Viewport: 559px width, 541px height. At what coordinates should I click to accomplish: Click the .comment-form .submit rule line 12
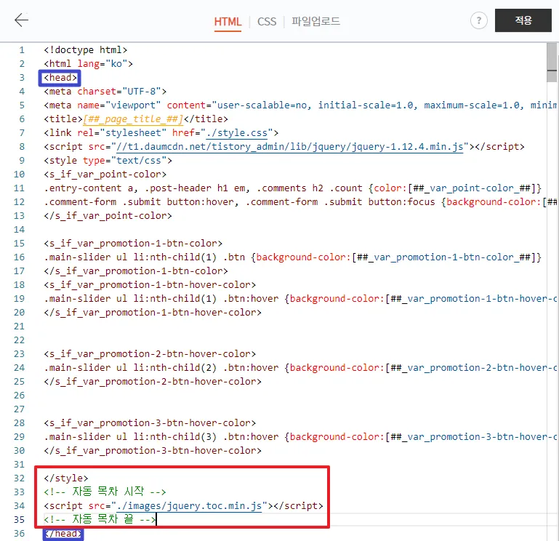[300, 202]
